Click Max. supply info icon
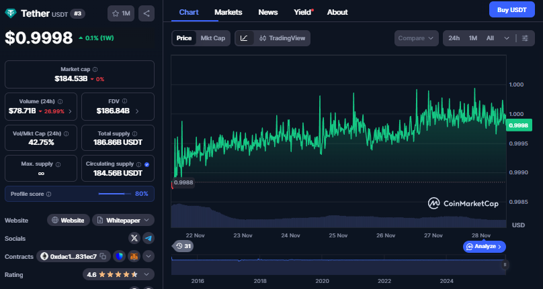Screen dimensions: 543x289 [x=58, y=164]
